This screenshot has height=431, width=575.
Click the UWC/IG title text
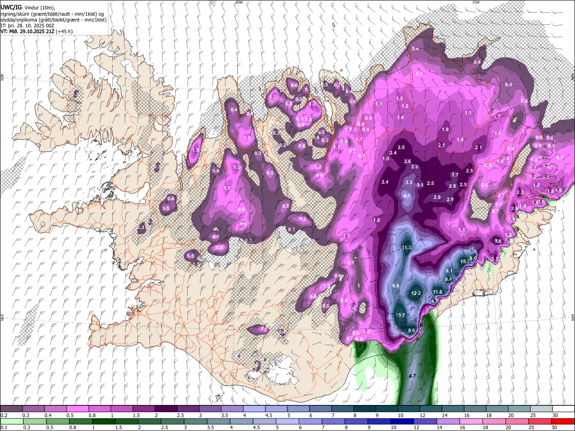[11, 8]
